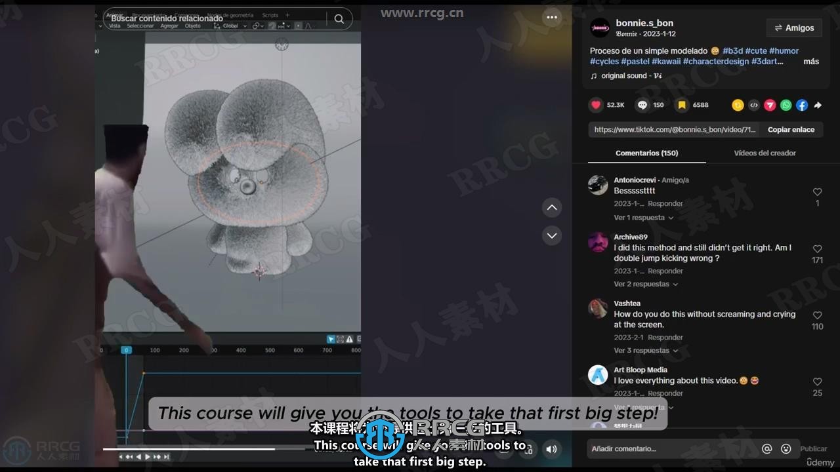The height and width of the screenshot is (472, 840).
Task: Click the Amigos follow button
Action: pos(794,28)
